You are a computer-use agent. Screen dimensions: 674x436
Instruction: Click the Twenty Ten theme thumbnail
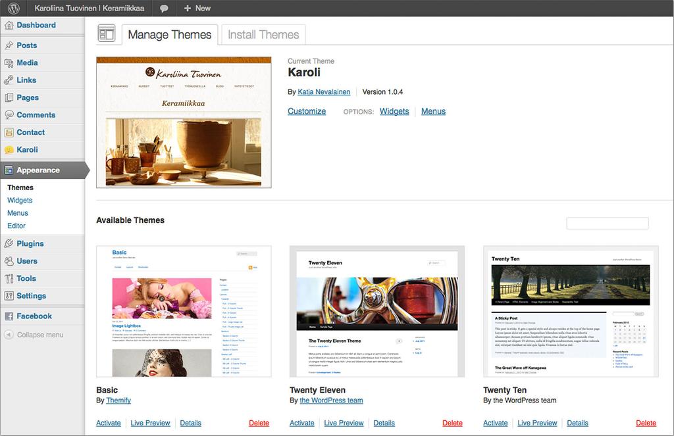point(571,312)
